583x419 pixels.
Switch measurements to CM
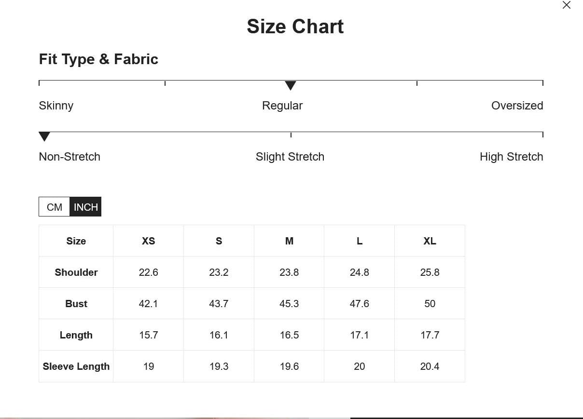click(55, 207)
